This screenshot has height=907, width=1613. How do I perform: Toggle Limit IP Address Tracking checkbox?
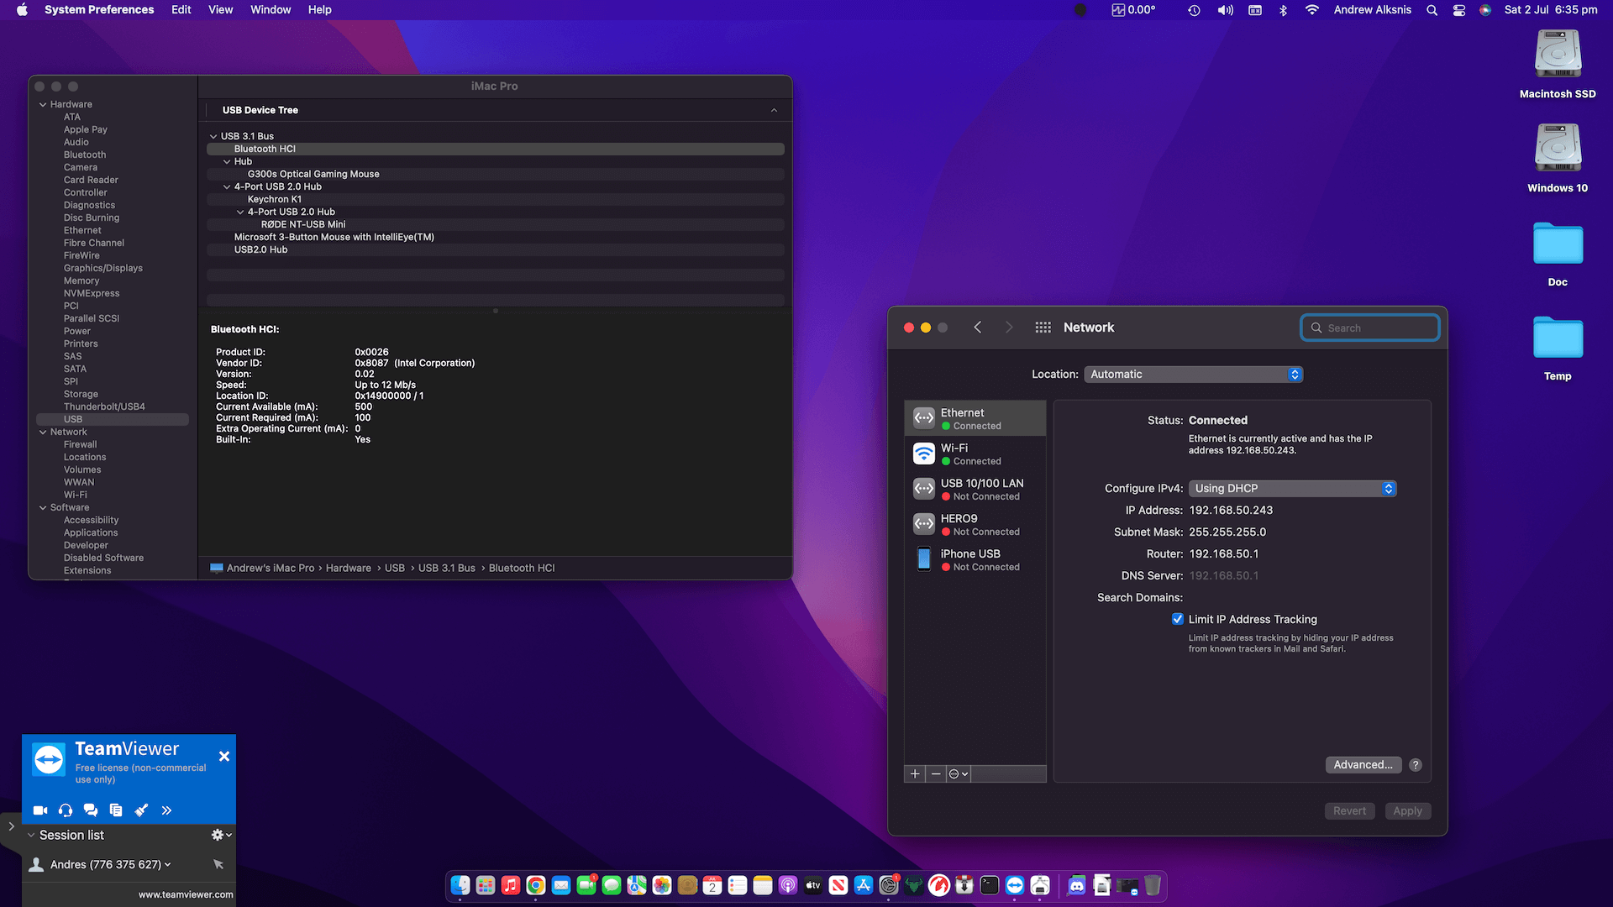(x=1178, y=619)
